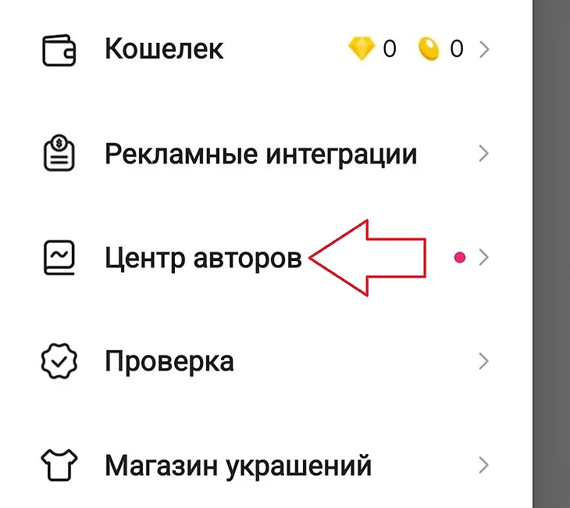
Task: Expand the Рекламные интеграции chevron
Action: click(484, 153)
